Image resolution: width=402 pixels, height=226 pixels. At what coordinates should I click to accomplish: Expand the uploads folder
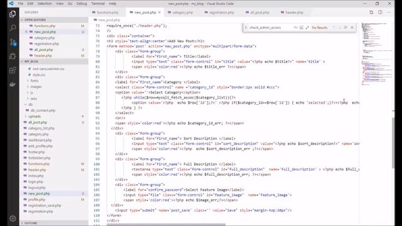(x=35, y=116)
